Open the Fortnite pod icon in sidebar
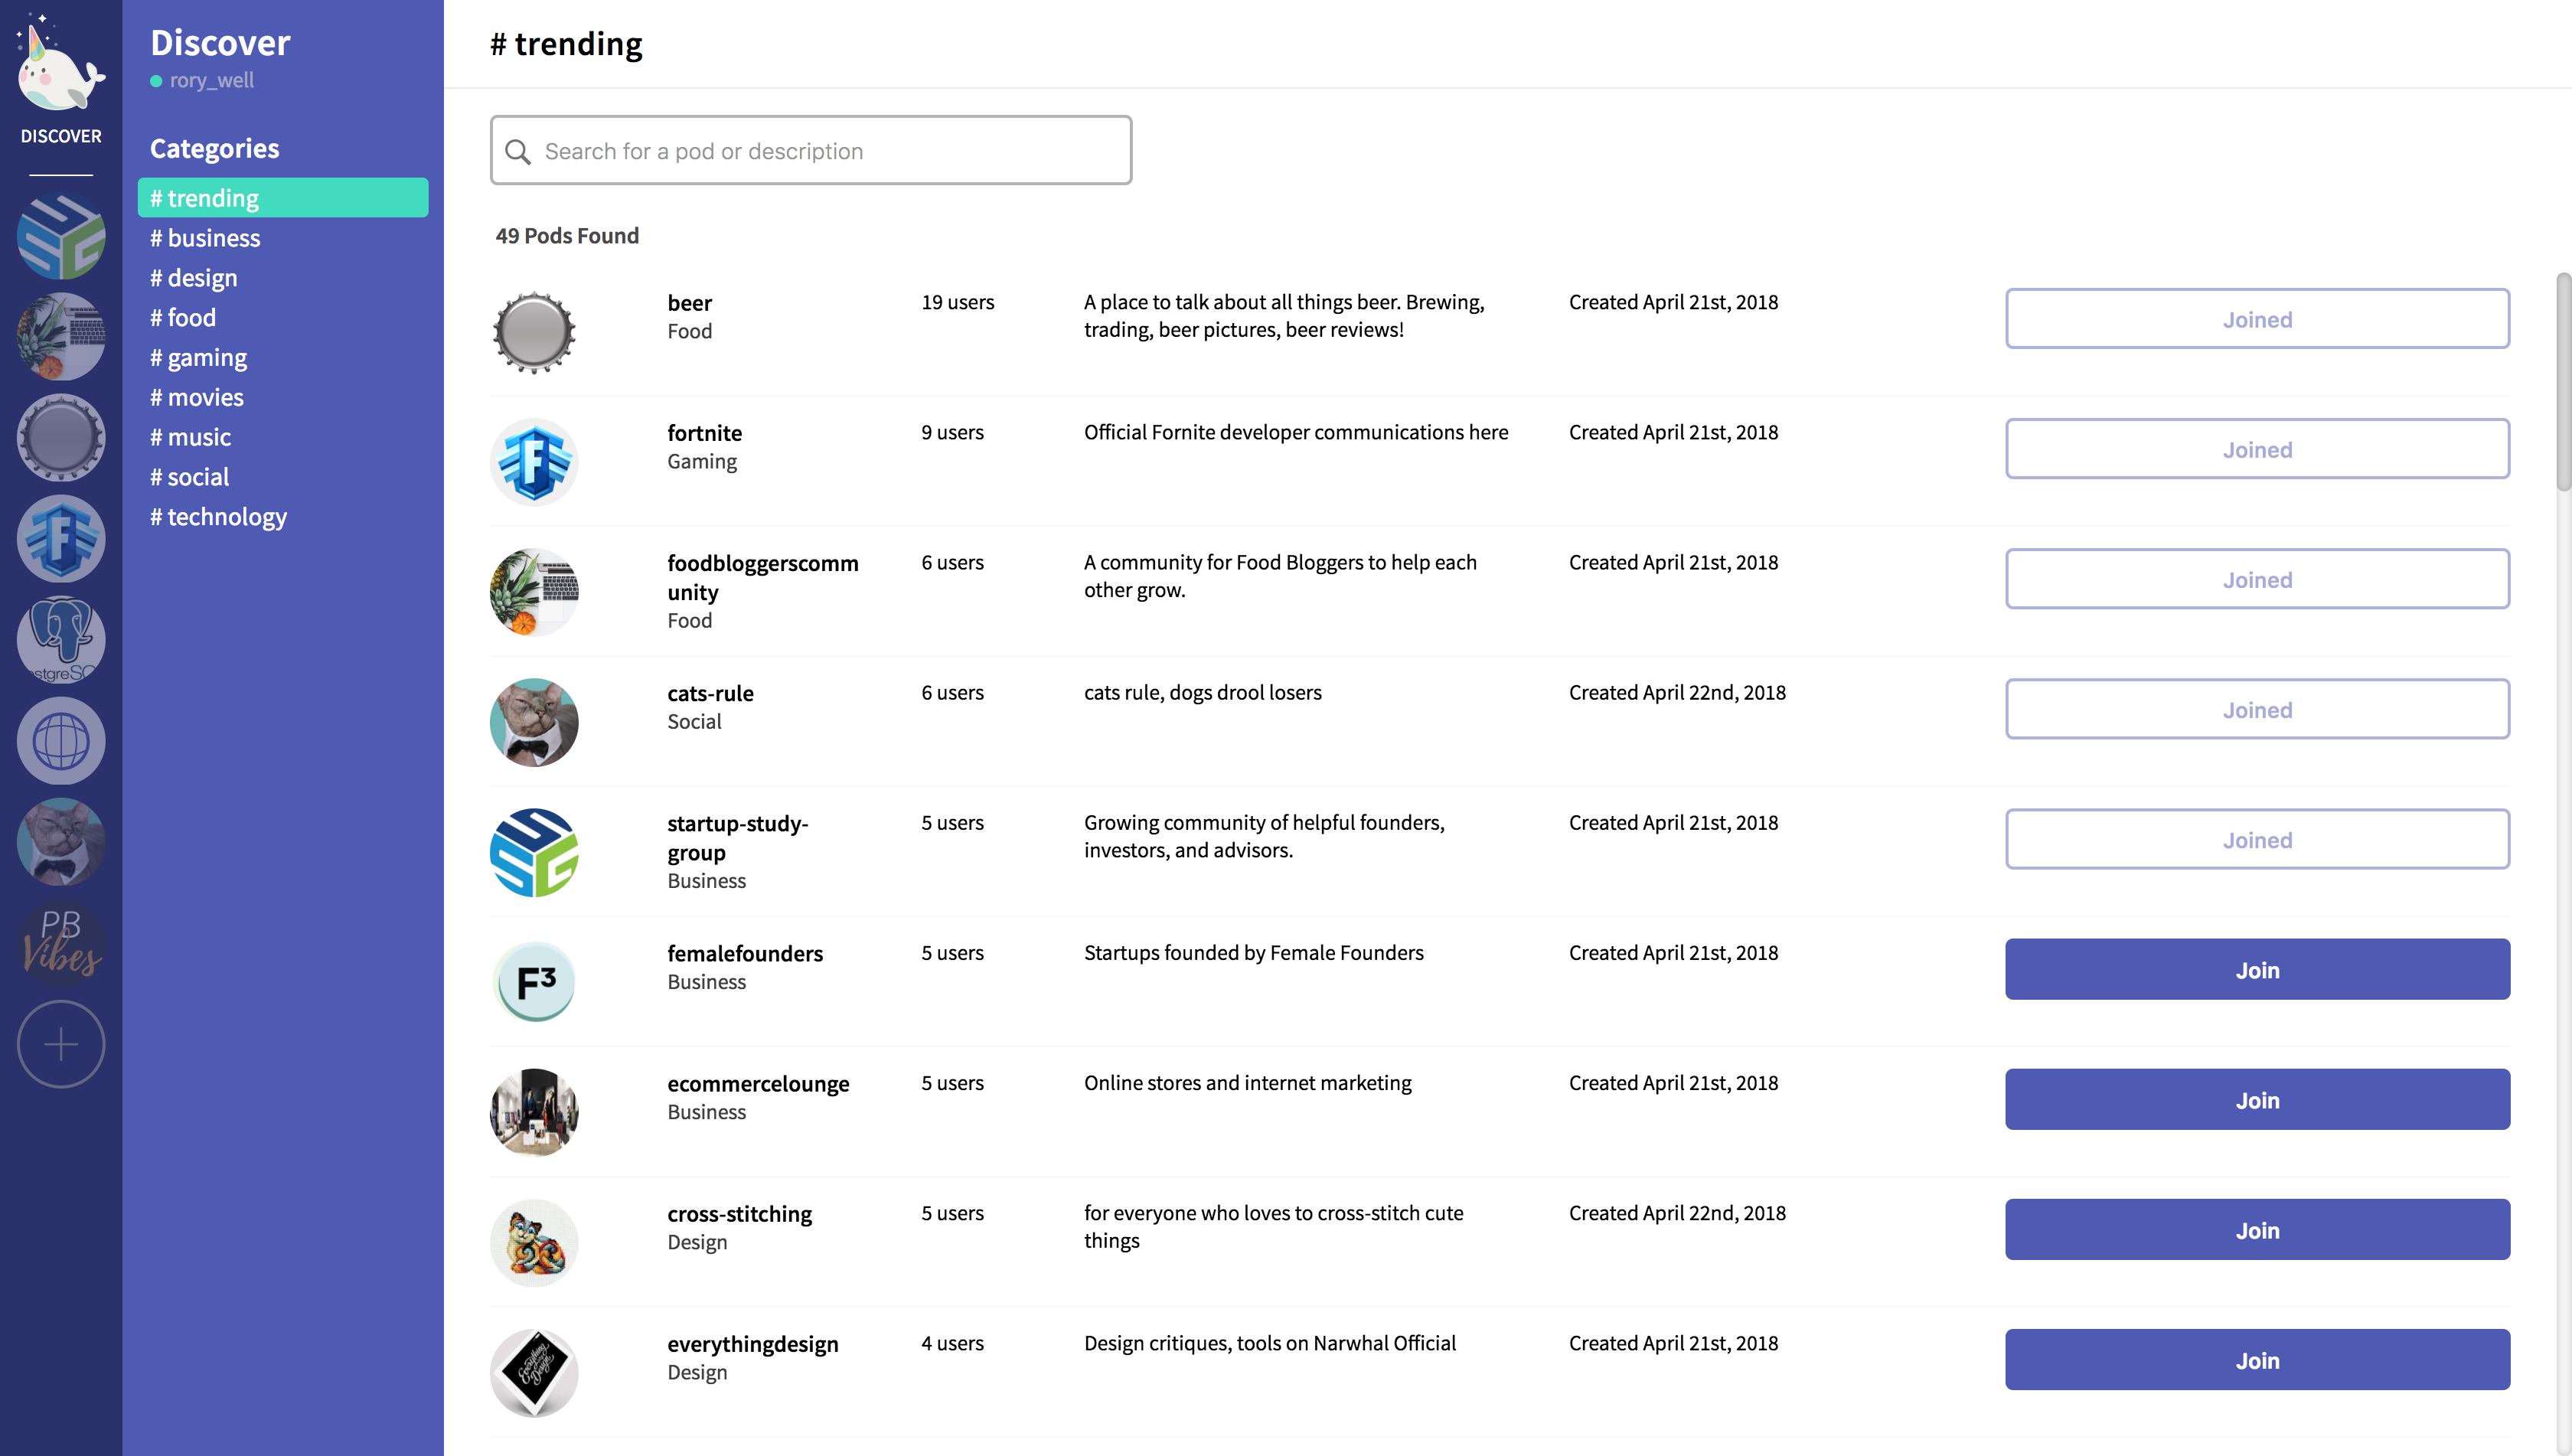 pyautogui.click(x=60, y=539)
